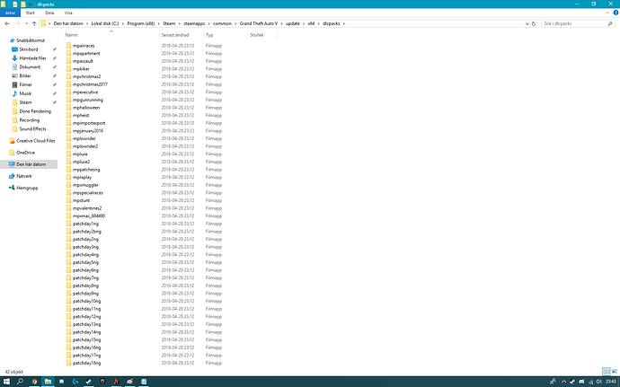
Task: Open Skrivbord in the sidebar
Action: click(x=29, y=49)
